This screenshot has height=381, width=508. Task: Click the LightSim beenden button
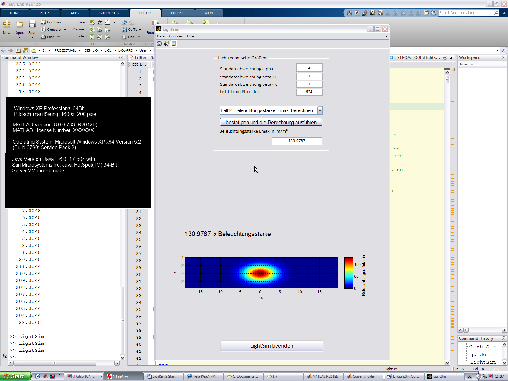point(272,346)
